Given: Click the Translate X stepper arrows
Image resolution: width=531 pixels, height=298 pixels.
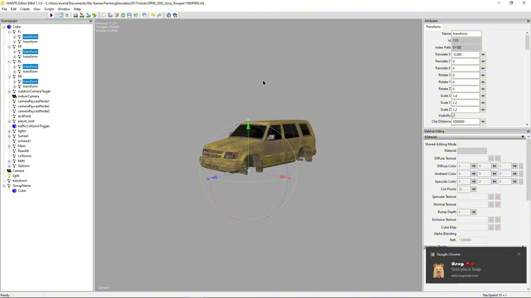Looking at the screenshot, I should [x=483, y=55].
